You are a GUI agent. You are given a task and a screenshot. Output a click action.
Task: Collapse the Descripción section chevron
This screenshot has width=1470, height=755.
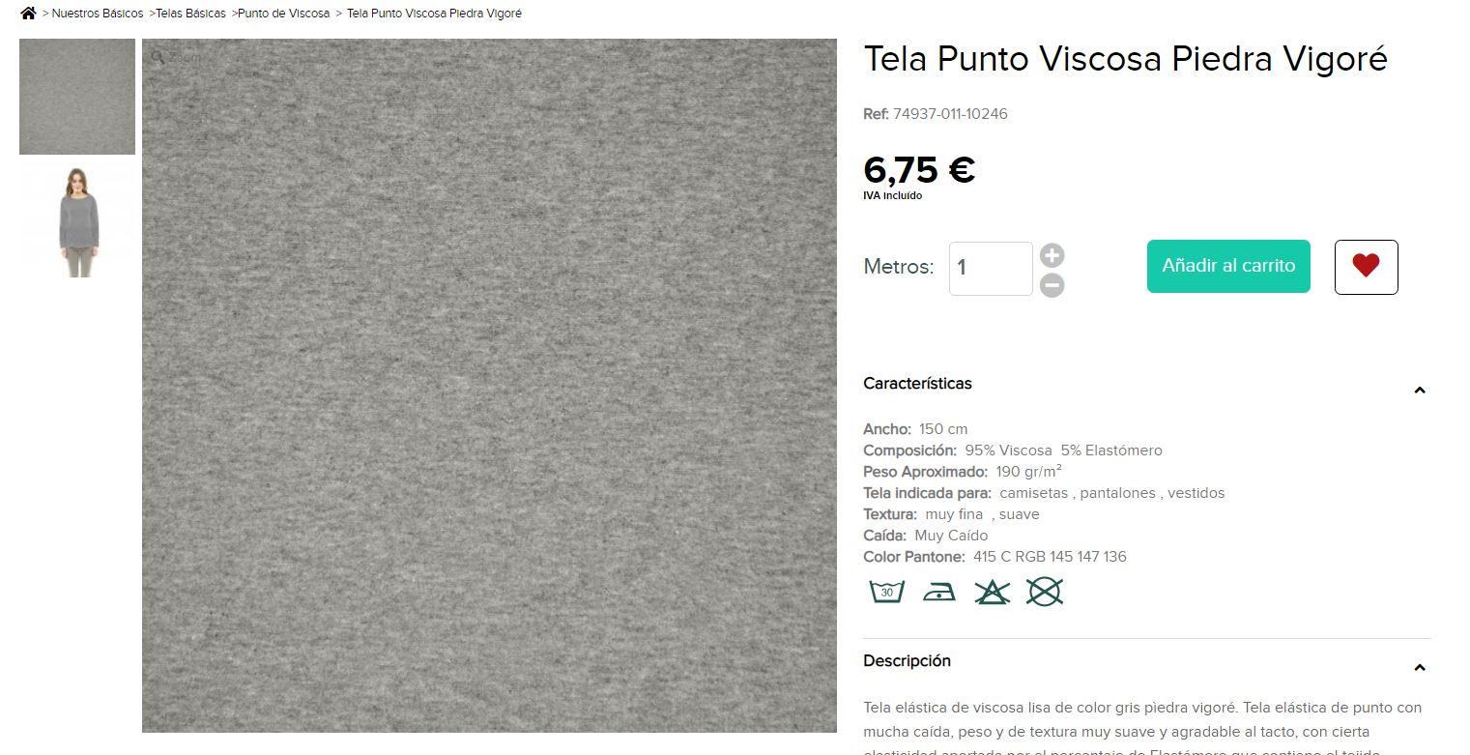[1420, 668]
